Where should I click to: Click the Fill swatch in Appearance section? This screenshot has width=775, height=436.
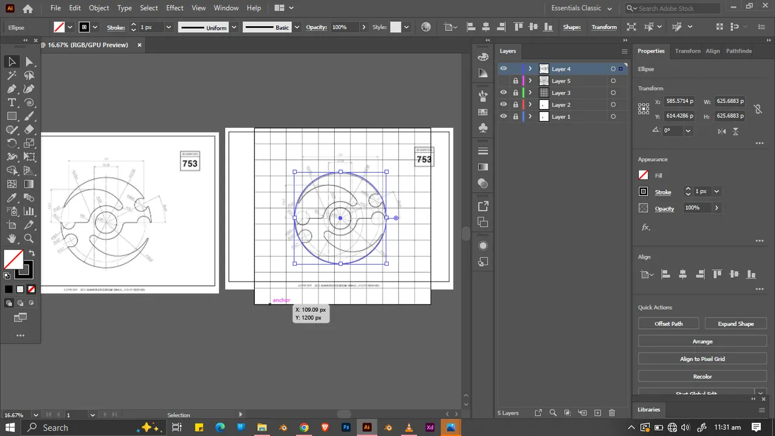coord(644,175)
